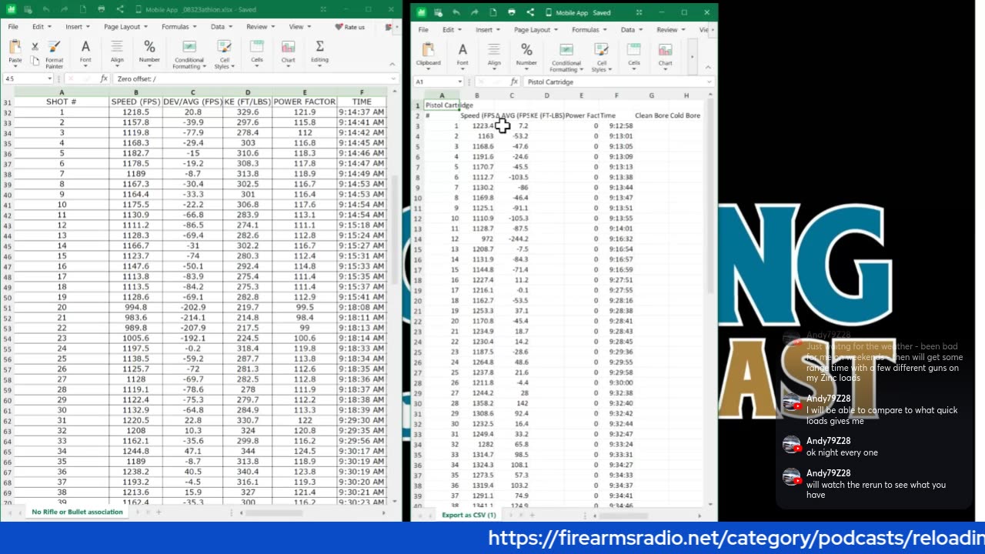Open Page Layout menu in left window
Screen dimensions: 985x554
[x=125, y=27]
